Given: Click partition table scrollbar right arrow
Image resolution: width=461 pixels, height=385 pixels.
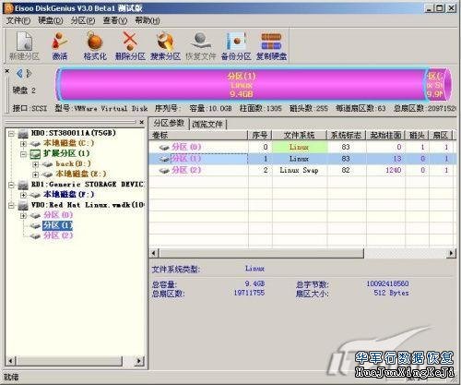Looking at the screenshot, I should (451, 253).
